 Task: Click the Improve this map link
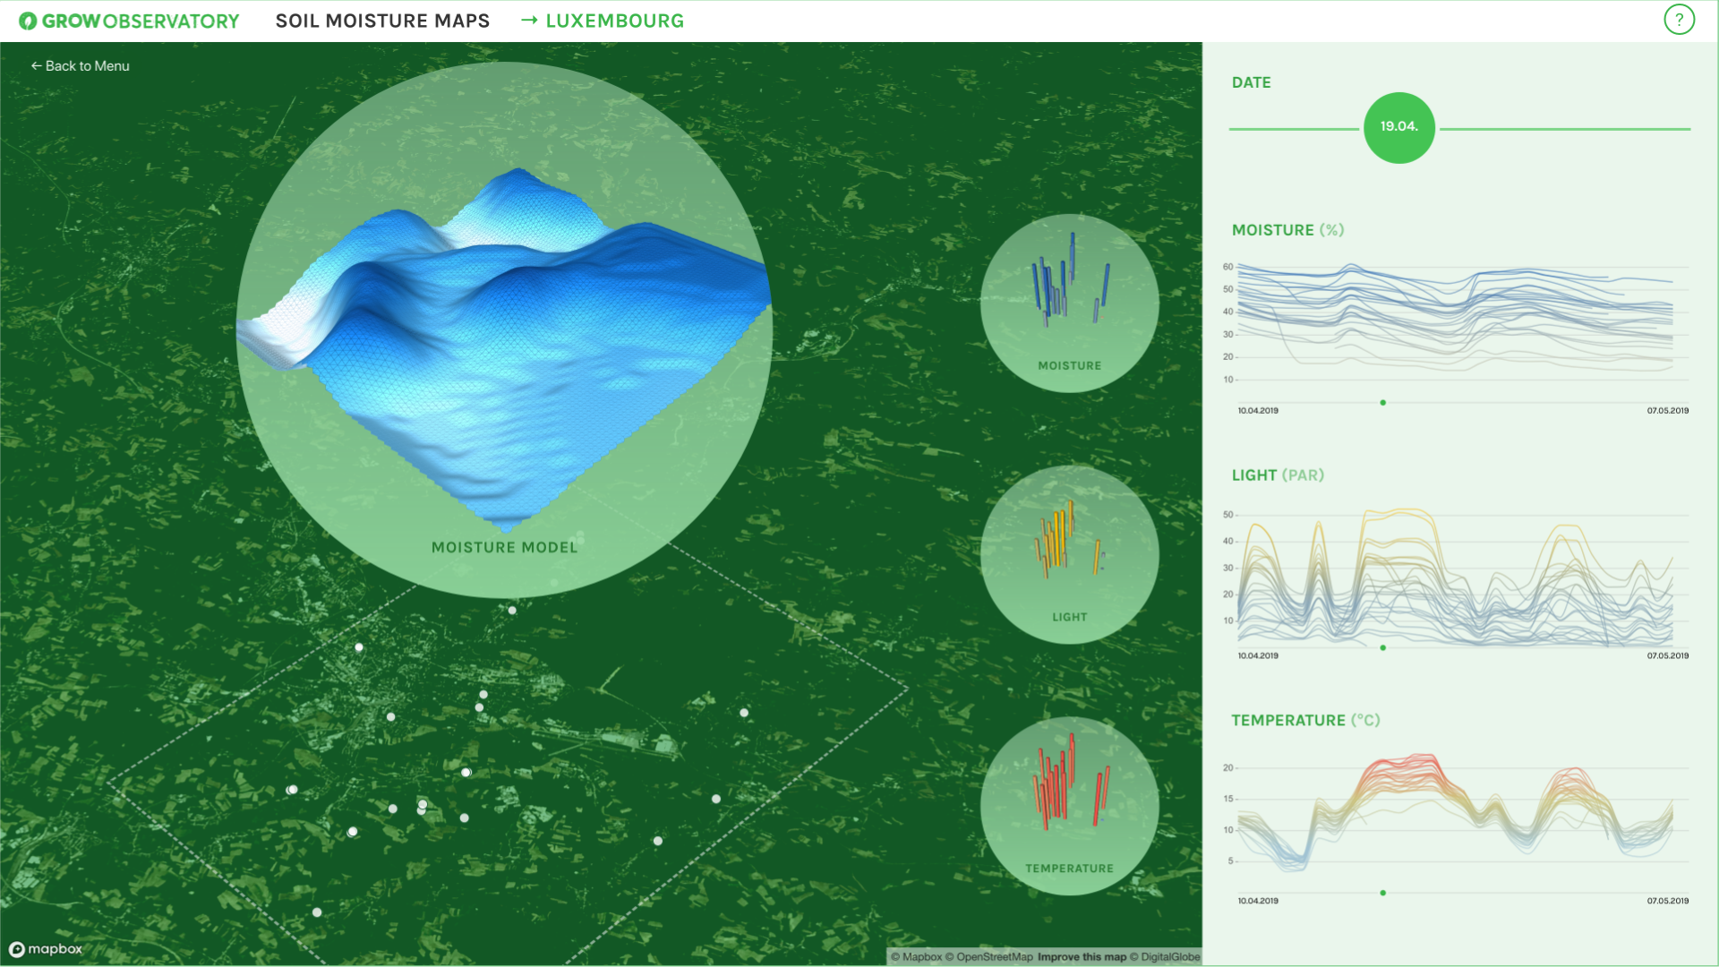[1082, 957]
